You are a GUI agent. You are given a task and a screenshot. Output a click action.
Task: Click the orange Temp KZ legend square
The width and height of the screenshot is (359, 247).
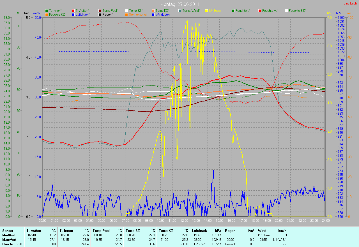[153, 11]
